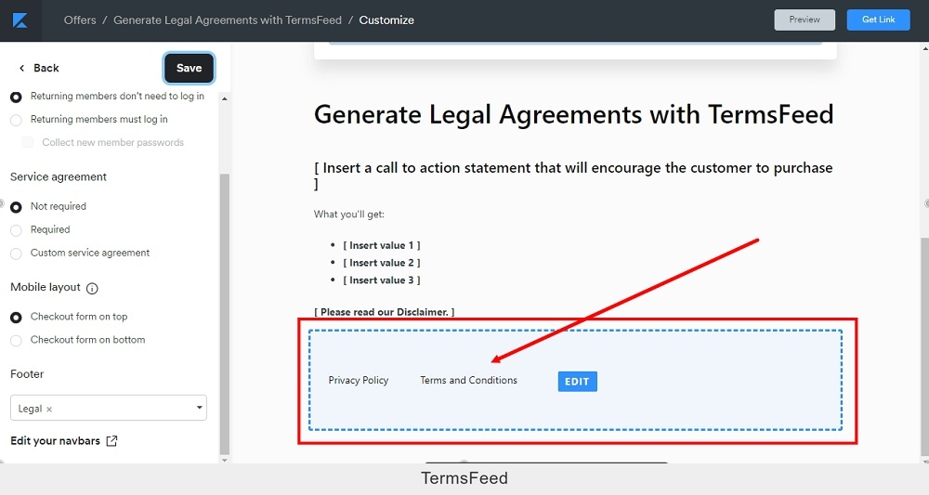
Task: Select Returning members must log in
Action: click(16, 120)
